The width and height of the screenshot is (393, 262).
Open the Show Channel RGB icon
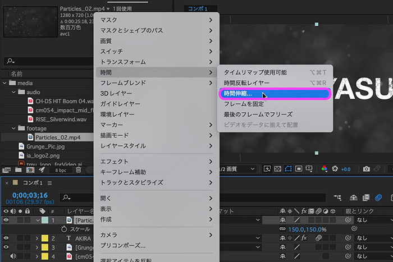pos(325,169)
